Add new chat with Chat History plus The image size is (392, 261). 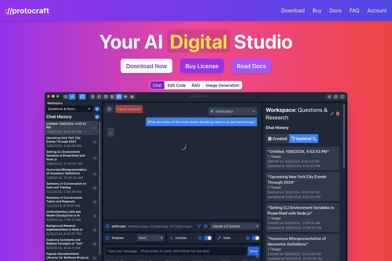(97, 117)
